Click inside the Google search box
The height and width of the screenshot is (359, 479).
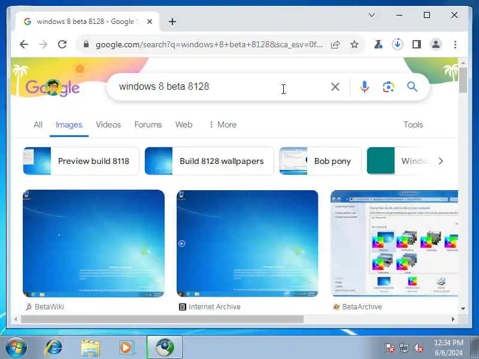pos(220,87)
